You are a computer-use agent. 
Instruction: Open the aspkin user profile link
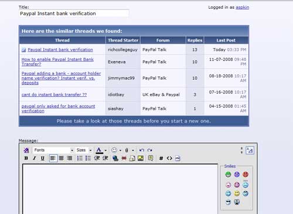[x=242, y=7]
